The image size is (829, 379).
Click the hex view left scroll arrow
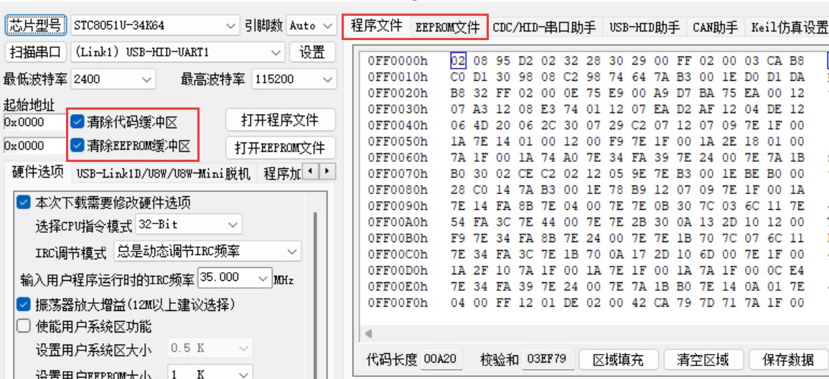coord(368,334)
